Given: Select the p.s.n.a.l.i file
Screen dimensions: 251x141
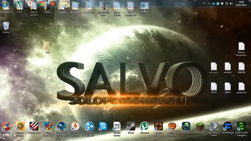Looking at the screenshot, I should [214, 68].
